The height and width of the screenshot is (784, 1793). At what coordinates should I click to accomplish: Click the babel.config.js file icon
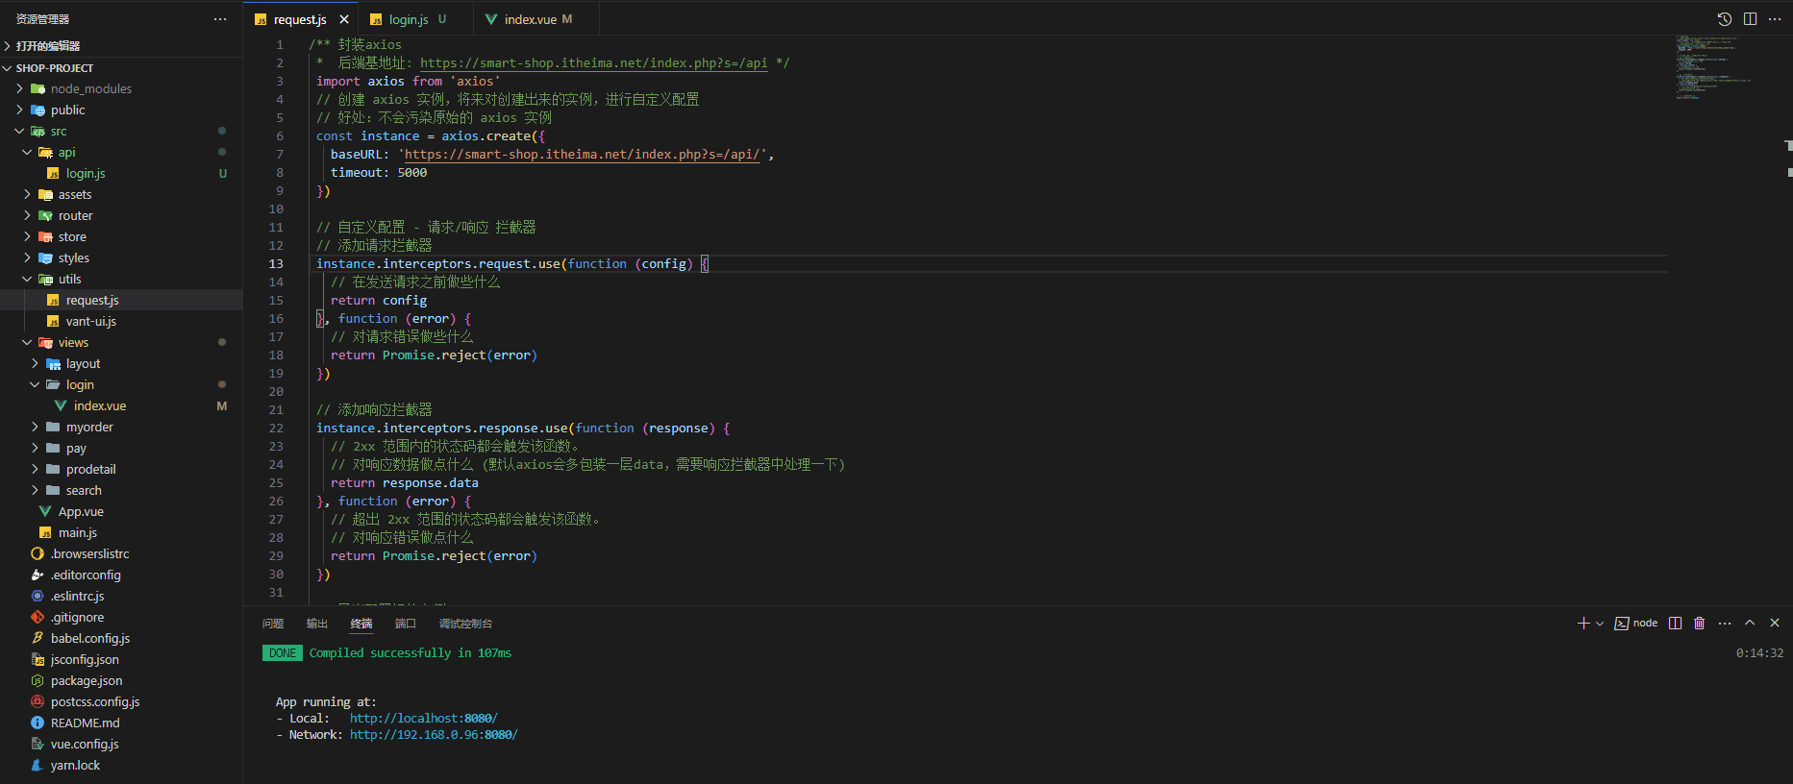tap(37, 638)
